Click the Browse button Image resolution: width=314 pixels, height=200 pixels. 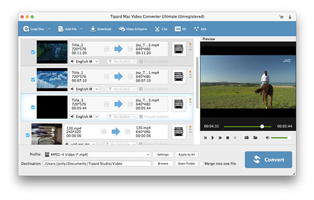point(163,163)
